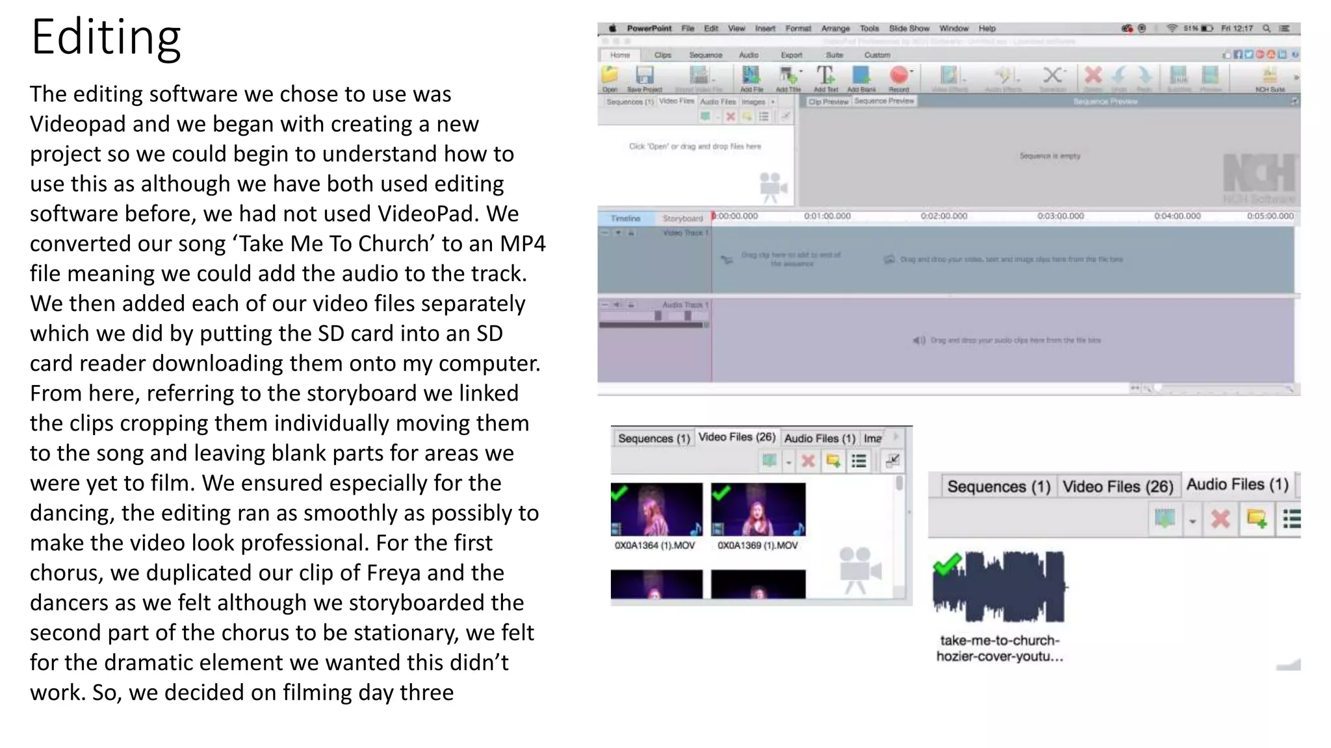Select the 0X0A1364 (1).MOV video thumbnail
Viewport: 1331px width, 748px height.
point(656,508)
